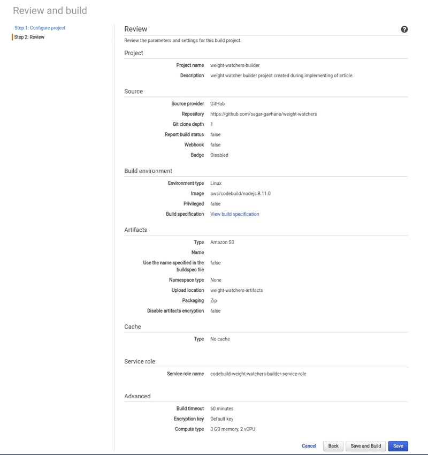Click the Build environment section heading
428x455 pixels.
click(148, 171)
